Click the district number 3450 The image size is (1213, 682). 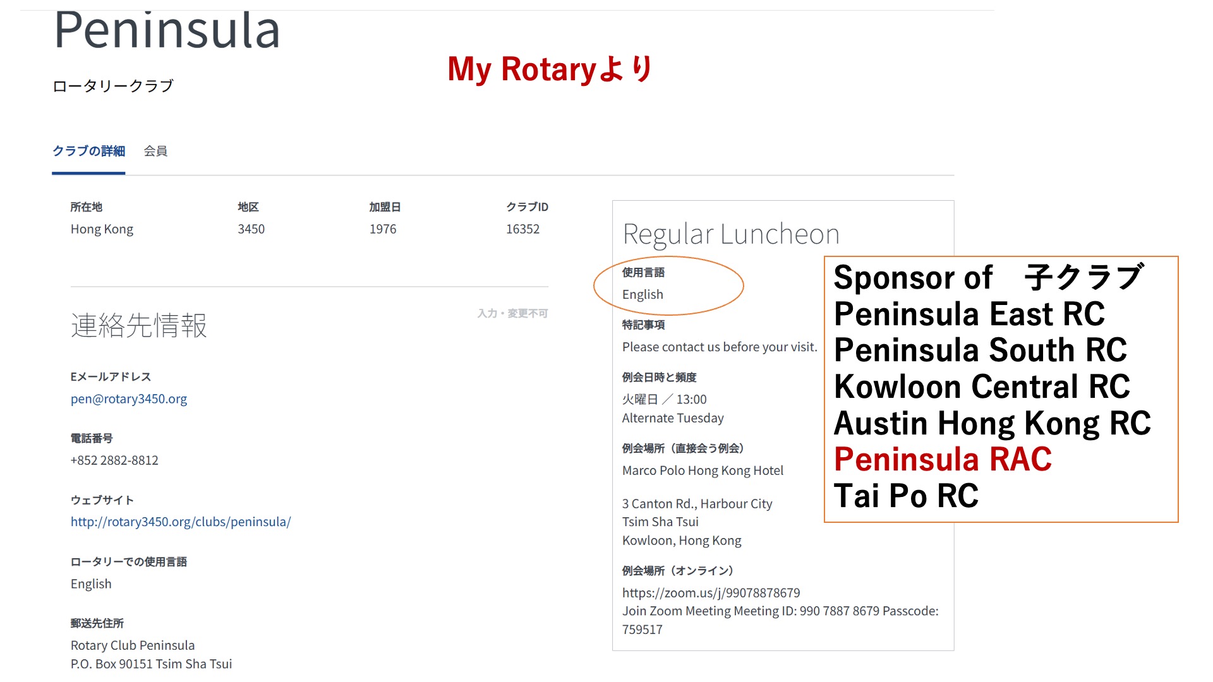251,229
